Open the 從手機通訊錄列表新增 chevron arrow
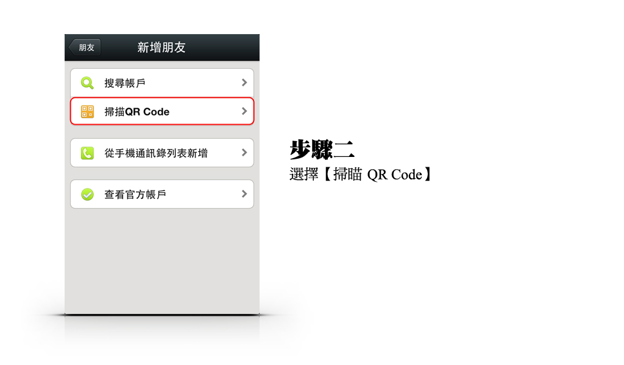 [244, 153]
